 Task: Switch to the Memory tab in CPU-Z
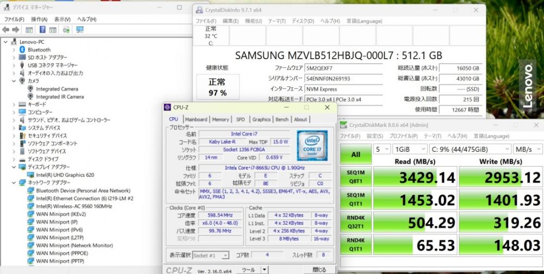220,119
